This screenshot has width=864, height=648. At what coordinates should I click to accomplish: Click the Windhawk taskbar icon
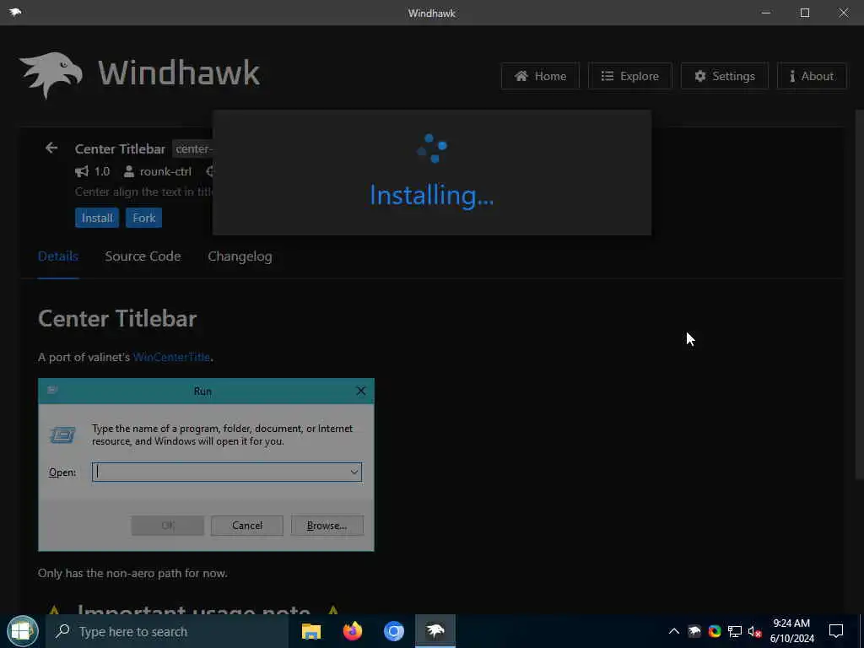(x=435, y=631)
